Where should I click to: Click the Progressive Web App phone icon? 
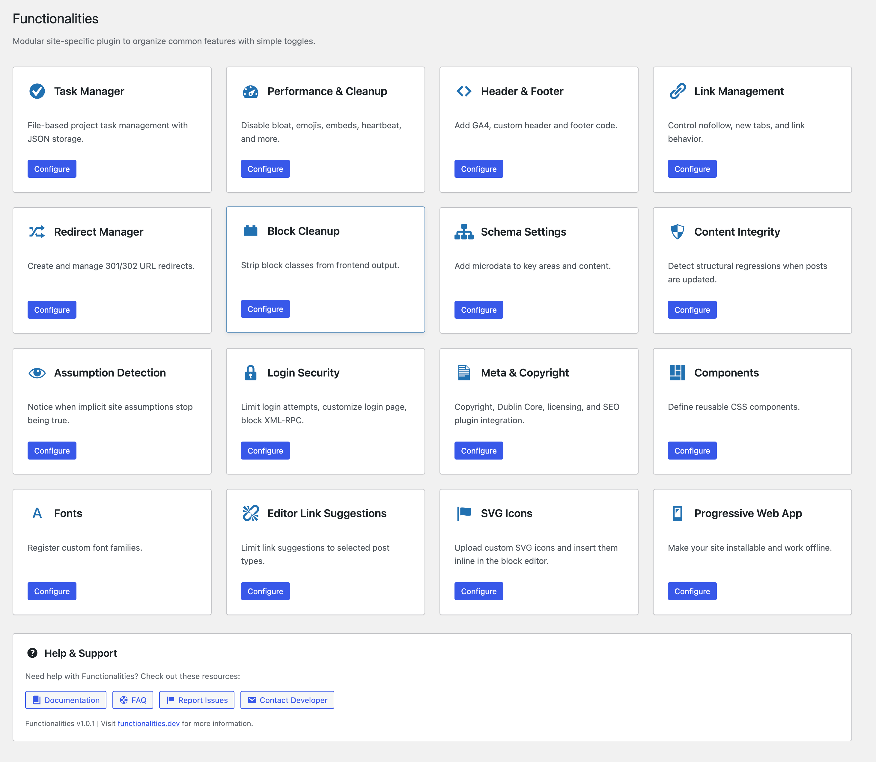coord(678,513)
